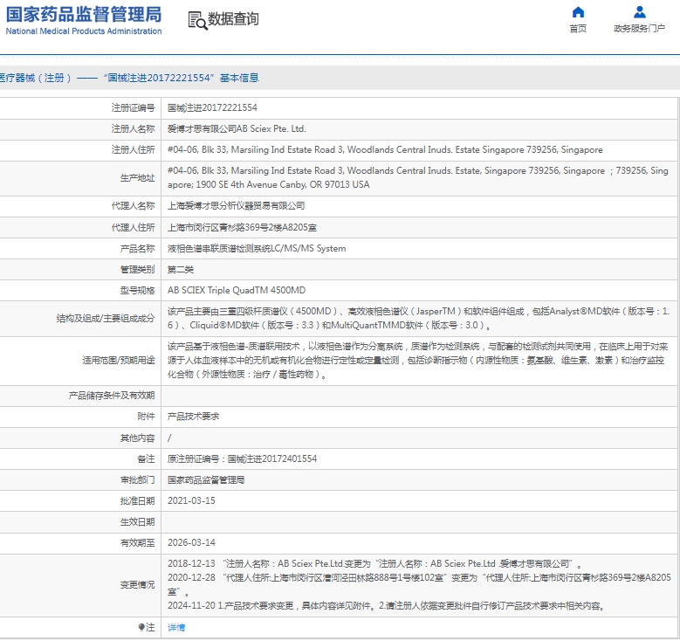Click the 注册人名称 row label

pyautogui.click(x=133, y=129)
